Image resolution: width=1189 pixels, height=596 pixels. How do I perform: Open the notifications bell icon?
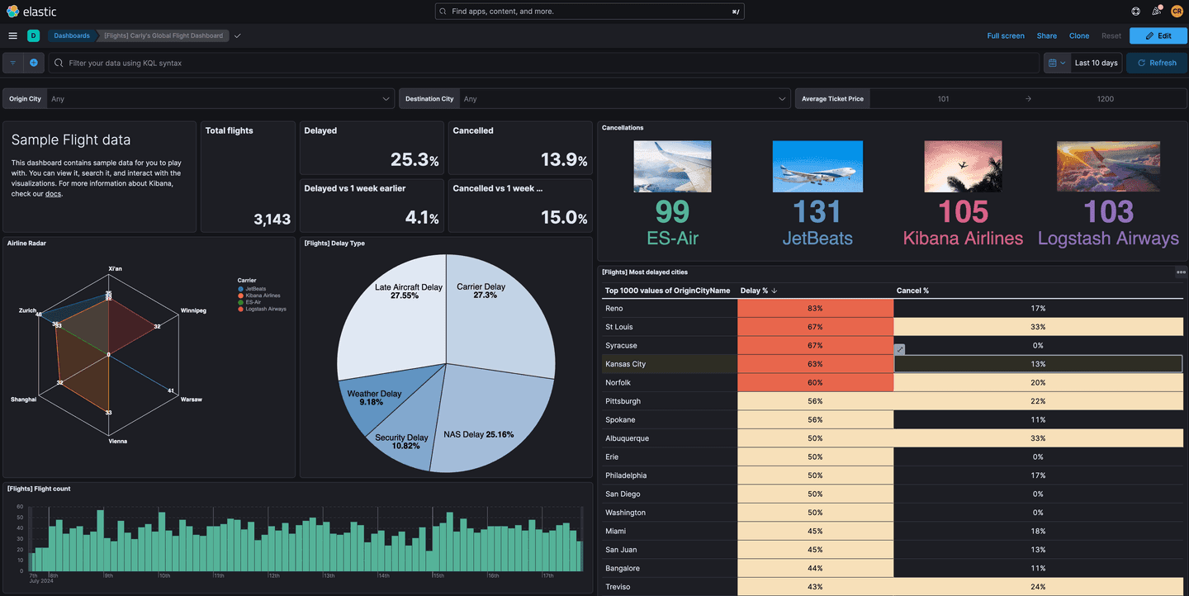click(x=1156, y=11)
